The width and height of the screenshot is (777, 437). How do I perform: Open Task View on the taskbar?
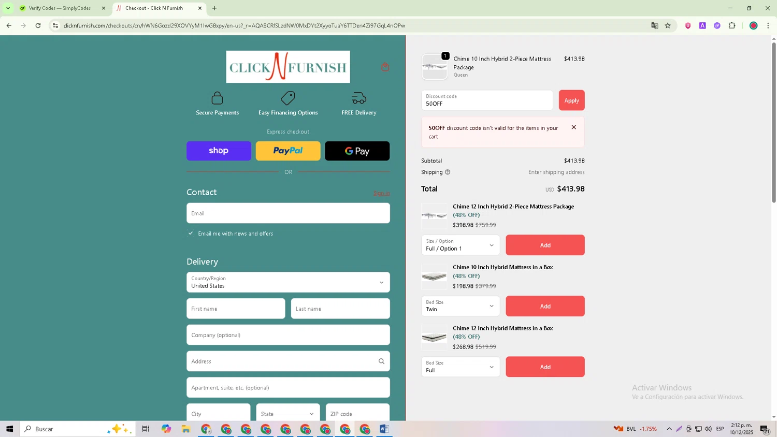[146, 429]
